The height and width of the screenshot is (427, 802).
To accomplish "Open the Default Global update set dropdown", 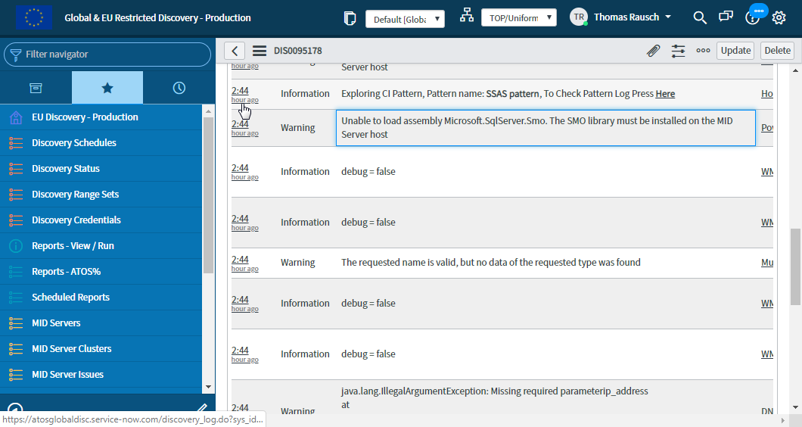I will pyautogui.click(x=405, y=19).
